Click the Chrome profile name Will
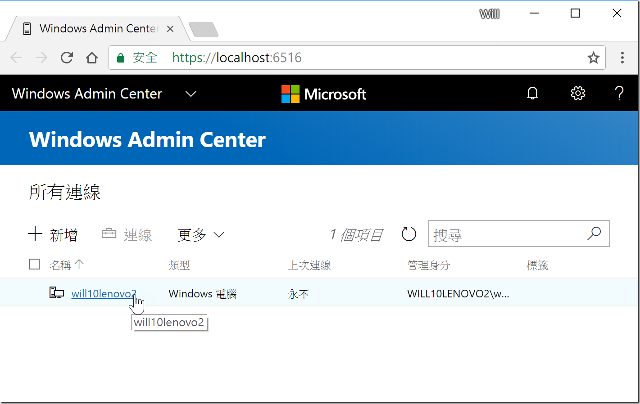Viewport: 640px width, 404px height. 490,14
